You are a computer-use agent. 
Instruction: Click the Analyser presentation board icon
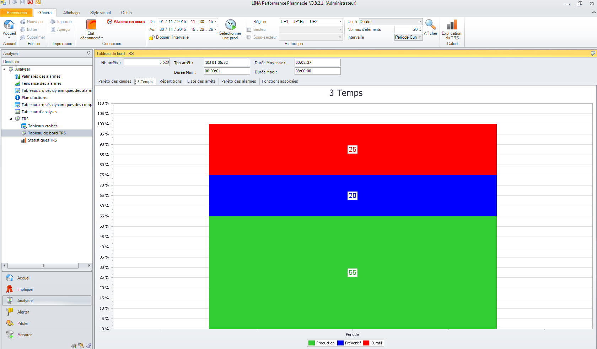click(x=10, y=301)
